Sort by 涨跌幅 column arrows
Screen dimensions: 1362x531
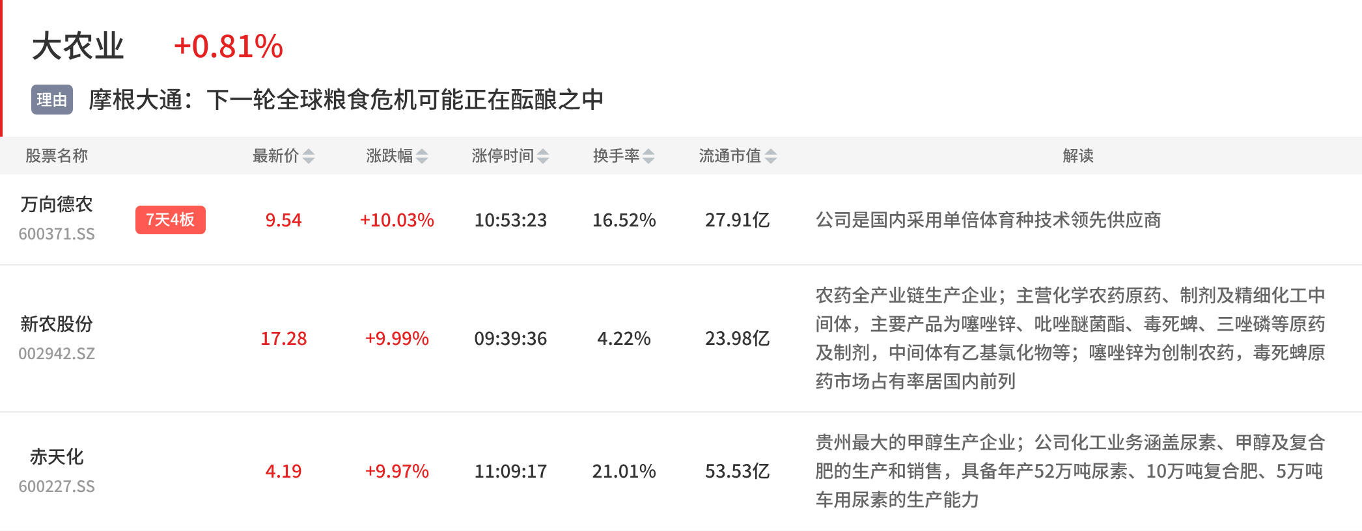pos(422,156)
